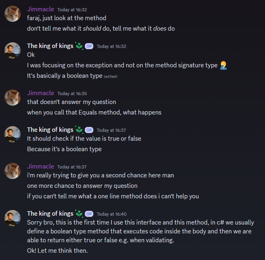Viewport: 265px width, 260px height.
Task: Open The king of kings username at 16:40
Action: tap(50, 214)
